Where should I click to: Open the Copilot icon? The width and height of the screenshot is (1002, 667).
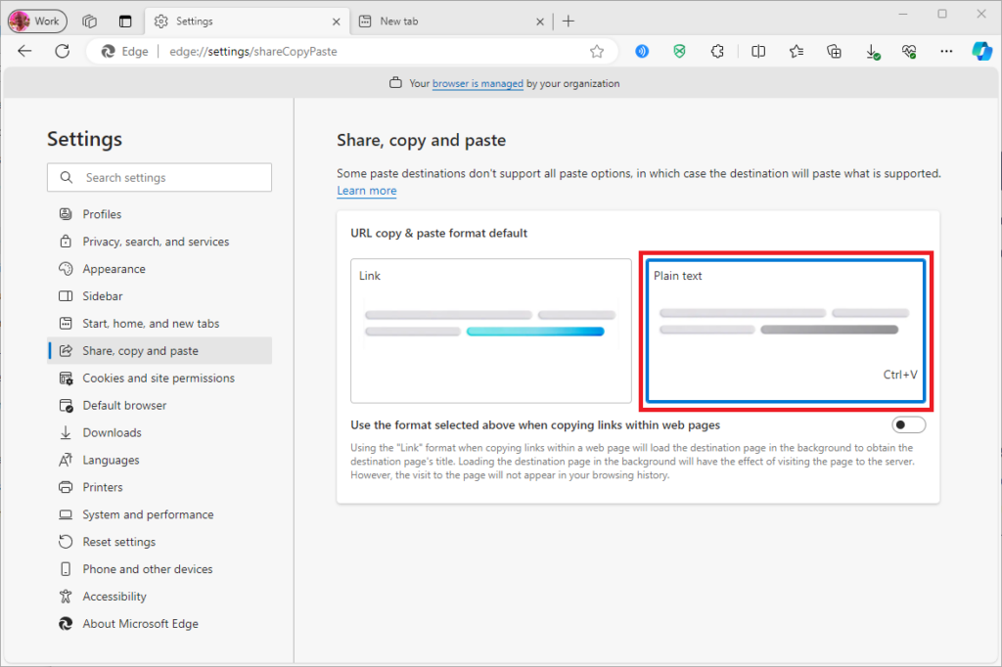(x=982, y=51)
